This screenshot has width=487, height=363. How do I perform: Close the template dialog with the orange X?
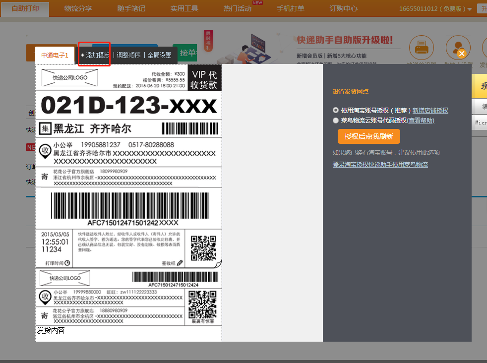tap(462, 54)
